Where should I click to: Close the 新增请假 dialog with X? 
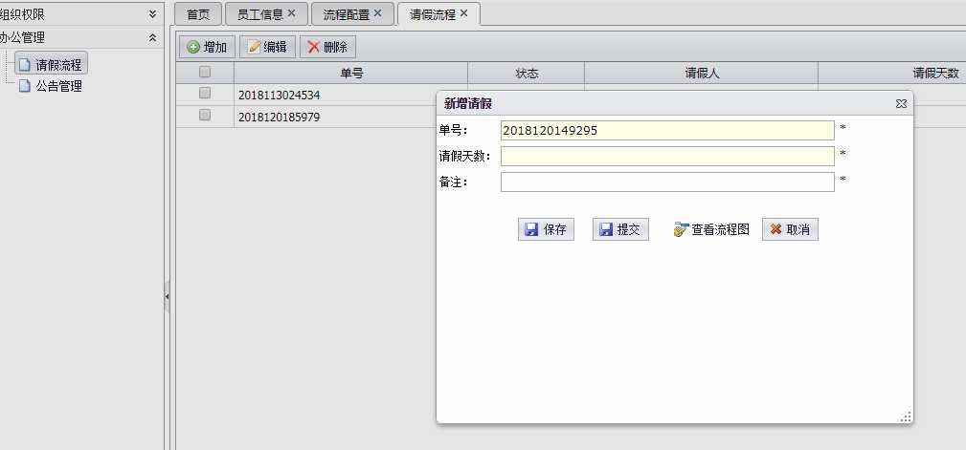[x=900, y=103]
